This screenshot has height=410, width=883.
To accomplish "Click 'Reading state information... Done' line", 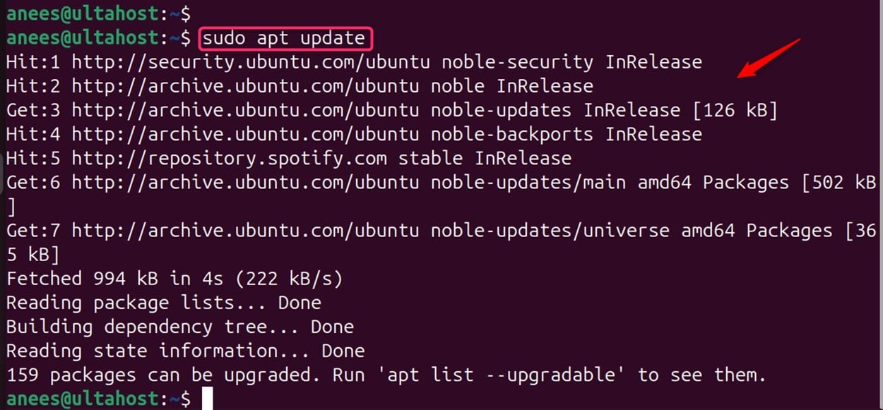I will [185, 350].
